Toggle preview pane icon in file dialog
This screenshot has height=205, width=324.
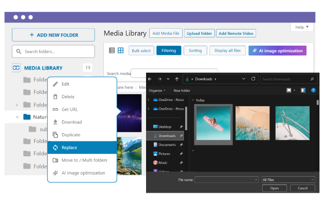coord(303,90)
